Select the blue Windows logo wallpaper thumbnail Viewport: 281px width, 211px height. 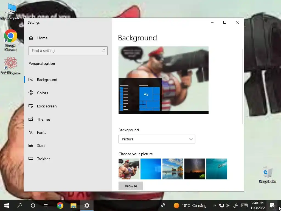[x=151, y=169]
